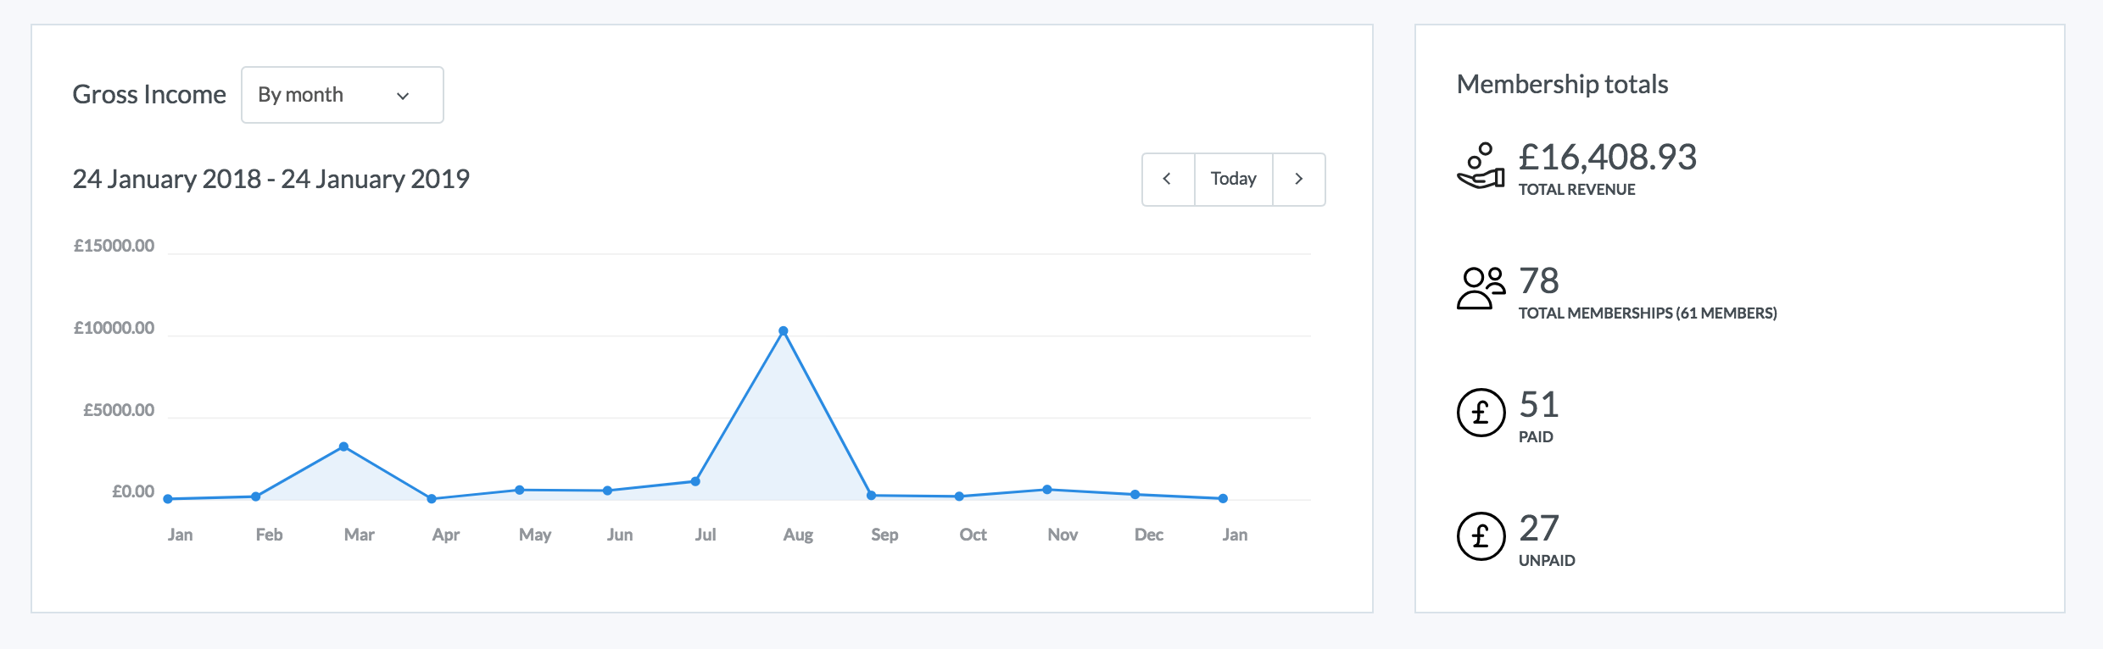Click the £16,408.93 total revenue figure
The width and height of the screenshot is (2103, 649).
click(1607, 158)
